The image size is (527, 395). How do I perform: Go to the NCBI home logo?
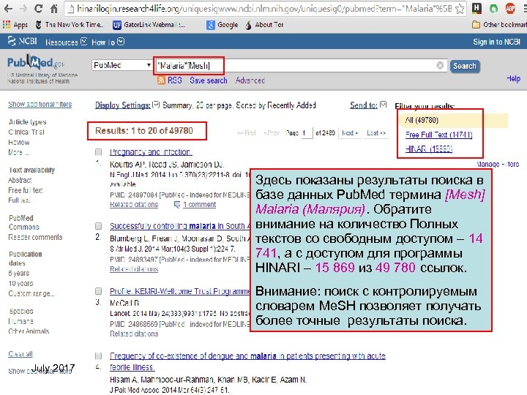tap(22, 42)
